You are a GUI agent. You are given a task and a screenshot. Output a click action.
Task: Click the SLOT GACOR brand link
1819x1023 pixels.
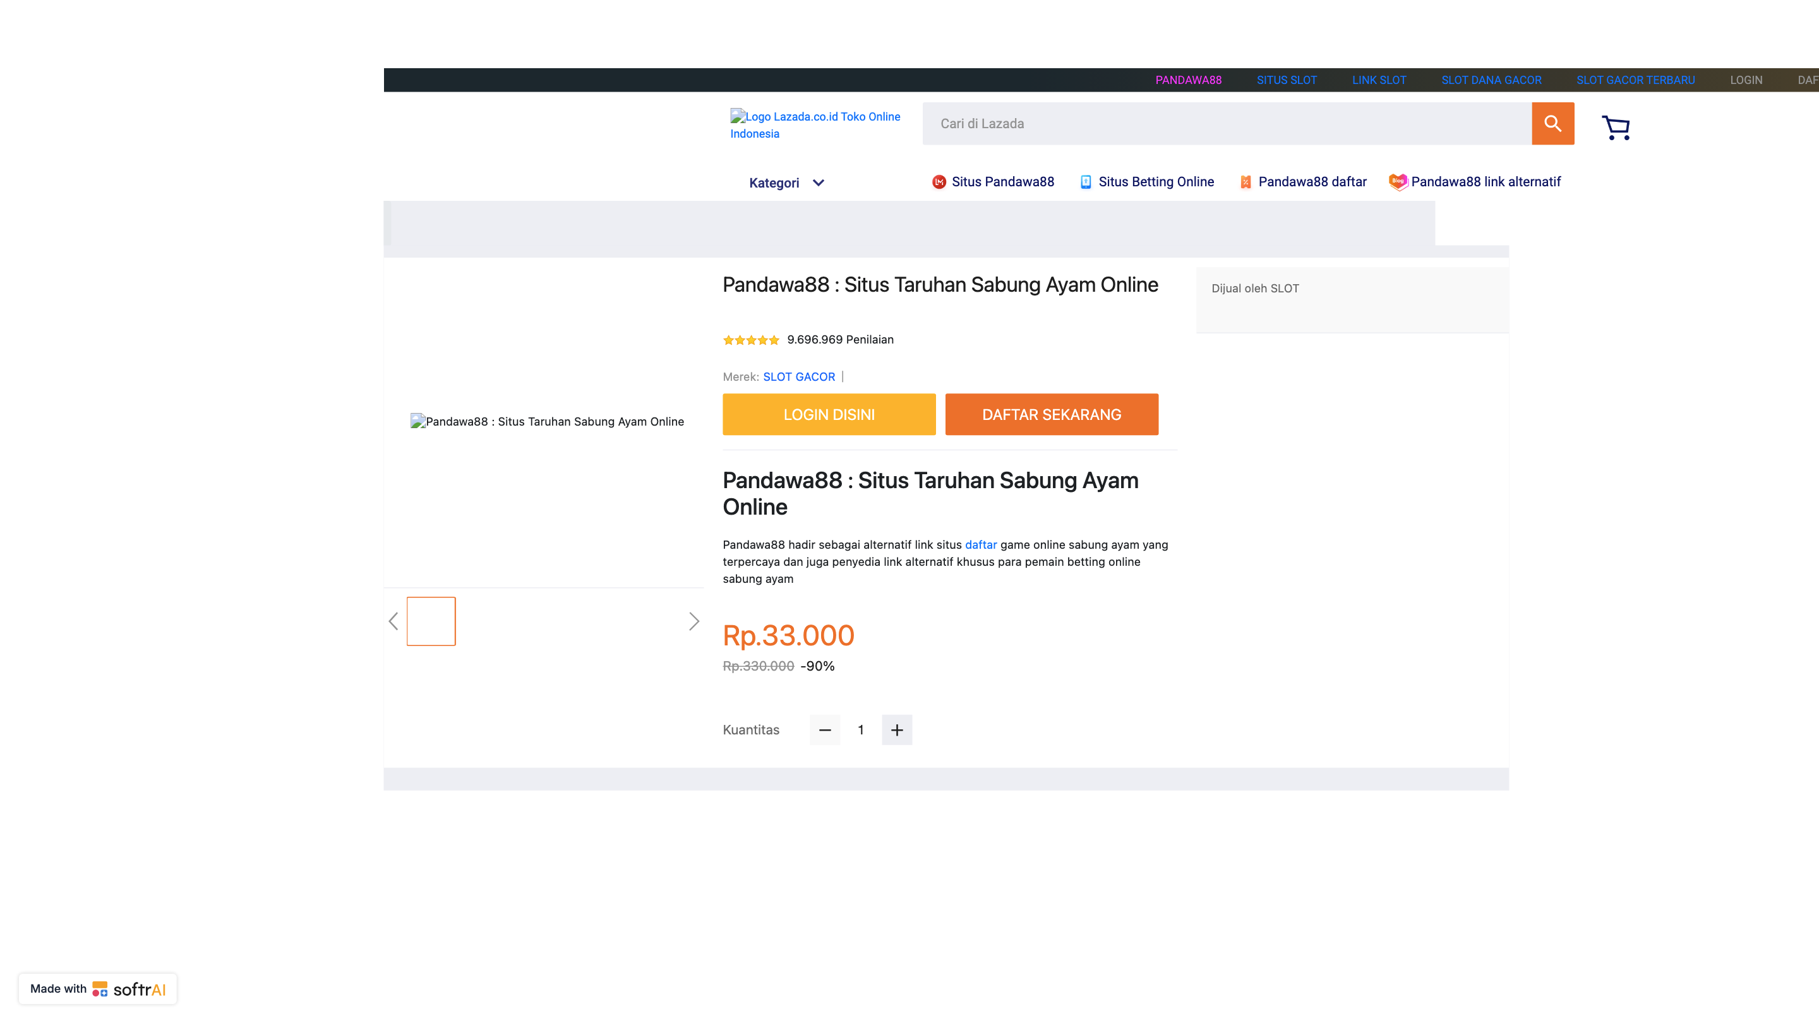point(798,377)
